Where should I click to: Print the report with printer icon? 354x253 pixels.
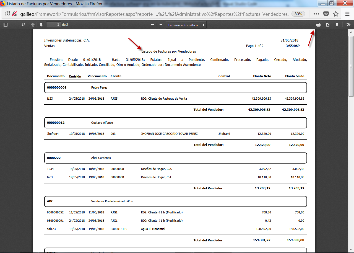click(318, 25)
